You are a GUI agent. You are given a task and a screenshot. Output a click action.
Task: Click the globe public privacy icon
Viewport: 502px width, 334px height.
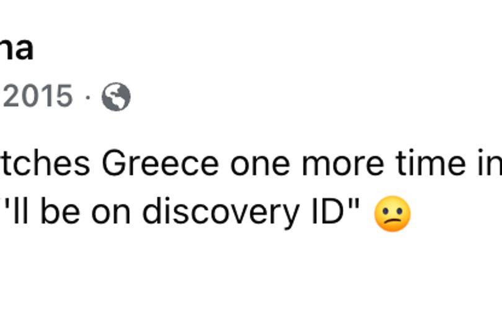pos(116,97)
